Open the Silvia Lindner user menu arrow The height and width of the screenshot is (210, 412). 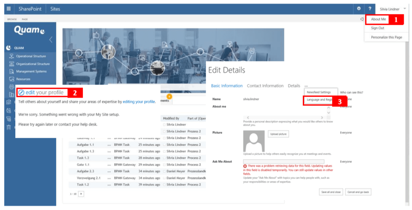tap(404, 9)
